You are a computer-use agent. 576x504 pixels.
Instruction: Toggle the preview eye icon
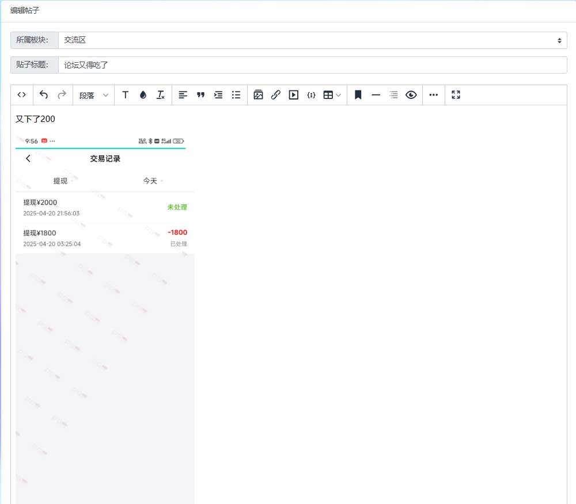pyautogui.click(x=411, y=95)
